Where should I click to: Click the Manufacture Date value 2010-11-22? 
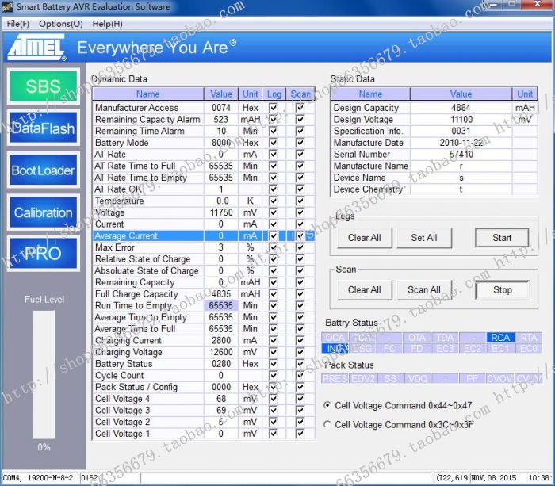(x=461, y=143)
